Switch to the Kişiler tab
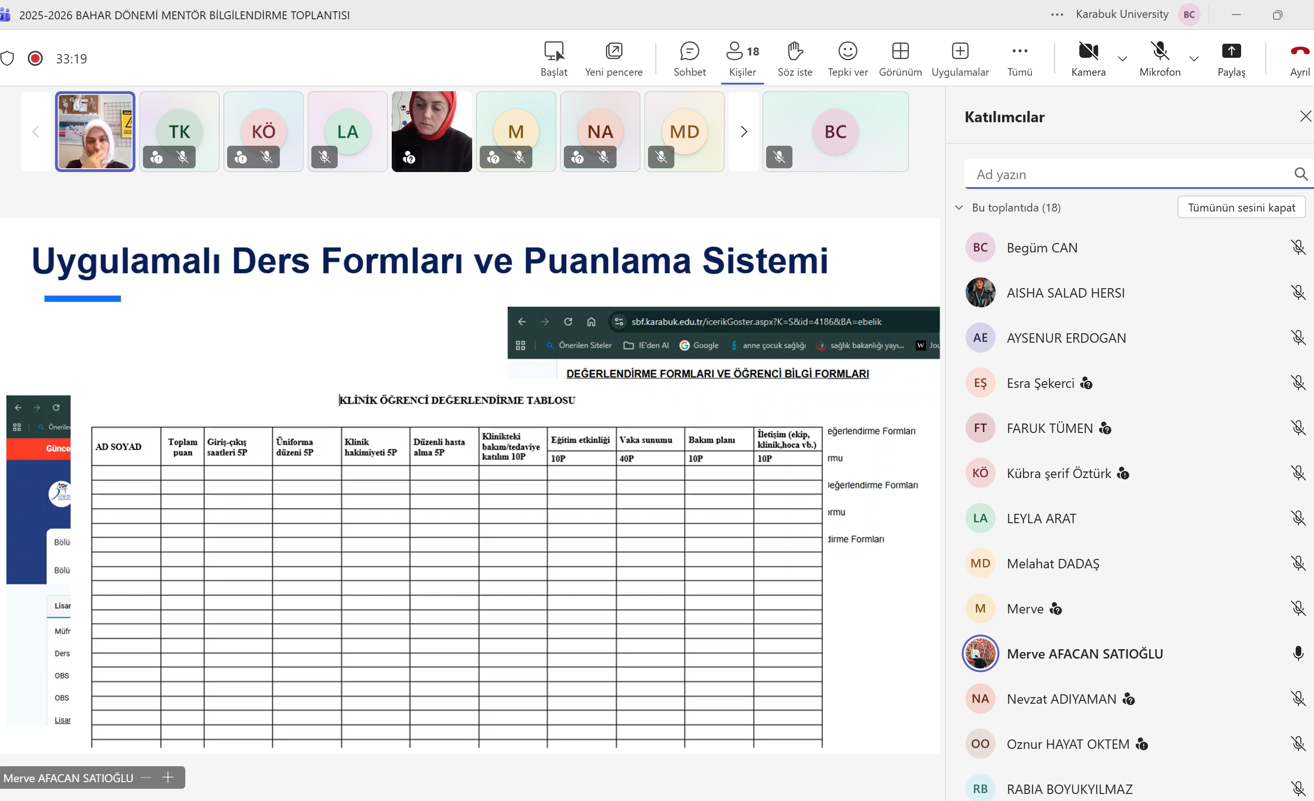The image size is (1314, 801). tap(742, 59)
